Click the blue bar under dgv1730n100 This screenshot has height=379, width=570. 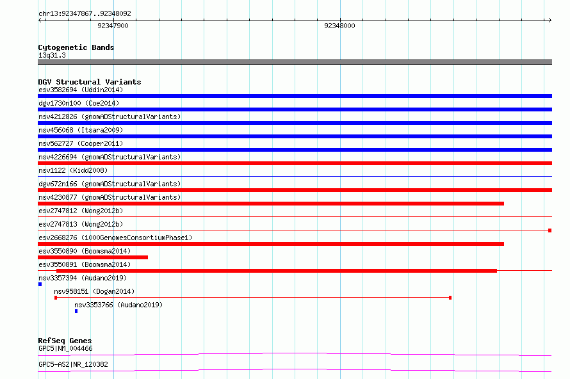[x=295, y=109]
